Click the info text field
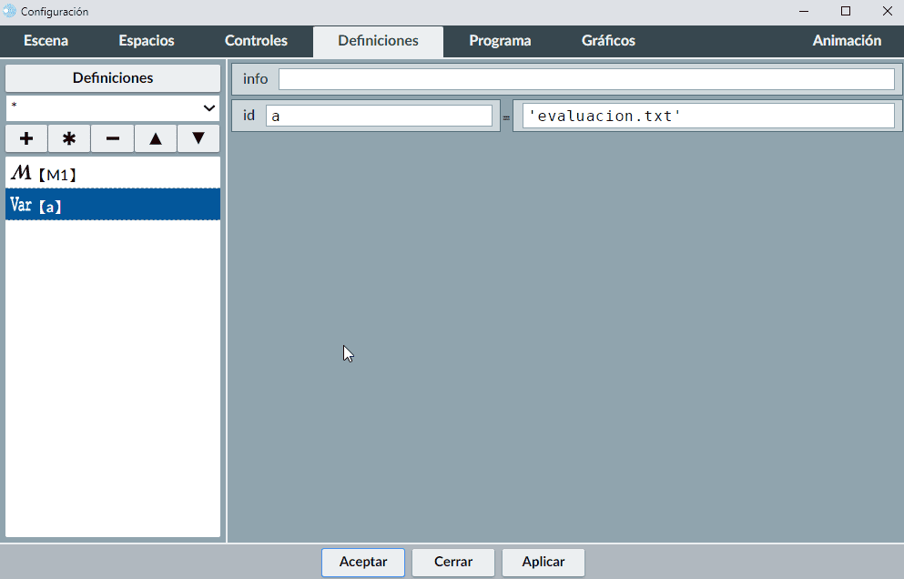 [x=586, y=79]
